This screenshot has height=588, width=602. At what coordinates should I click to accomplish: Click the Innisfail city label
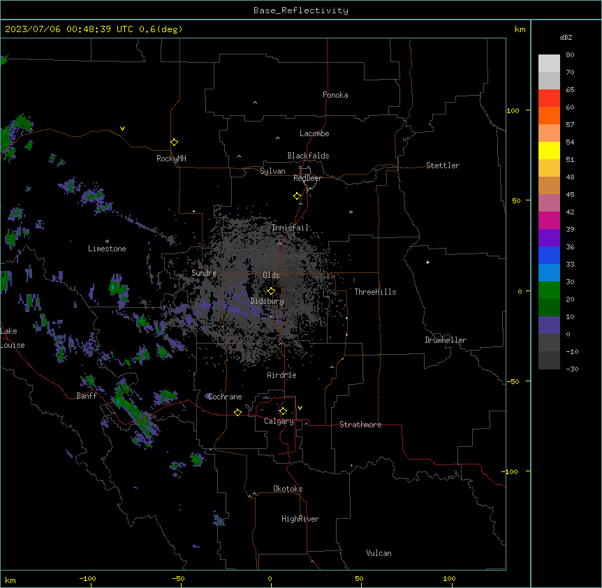pos(291,228)
